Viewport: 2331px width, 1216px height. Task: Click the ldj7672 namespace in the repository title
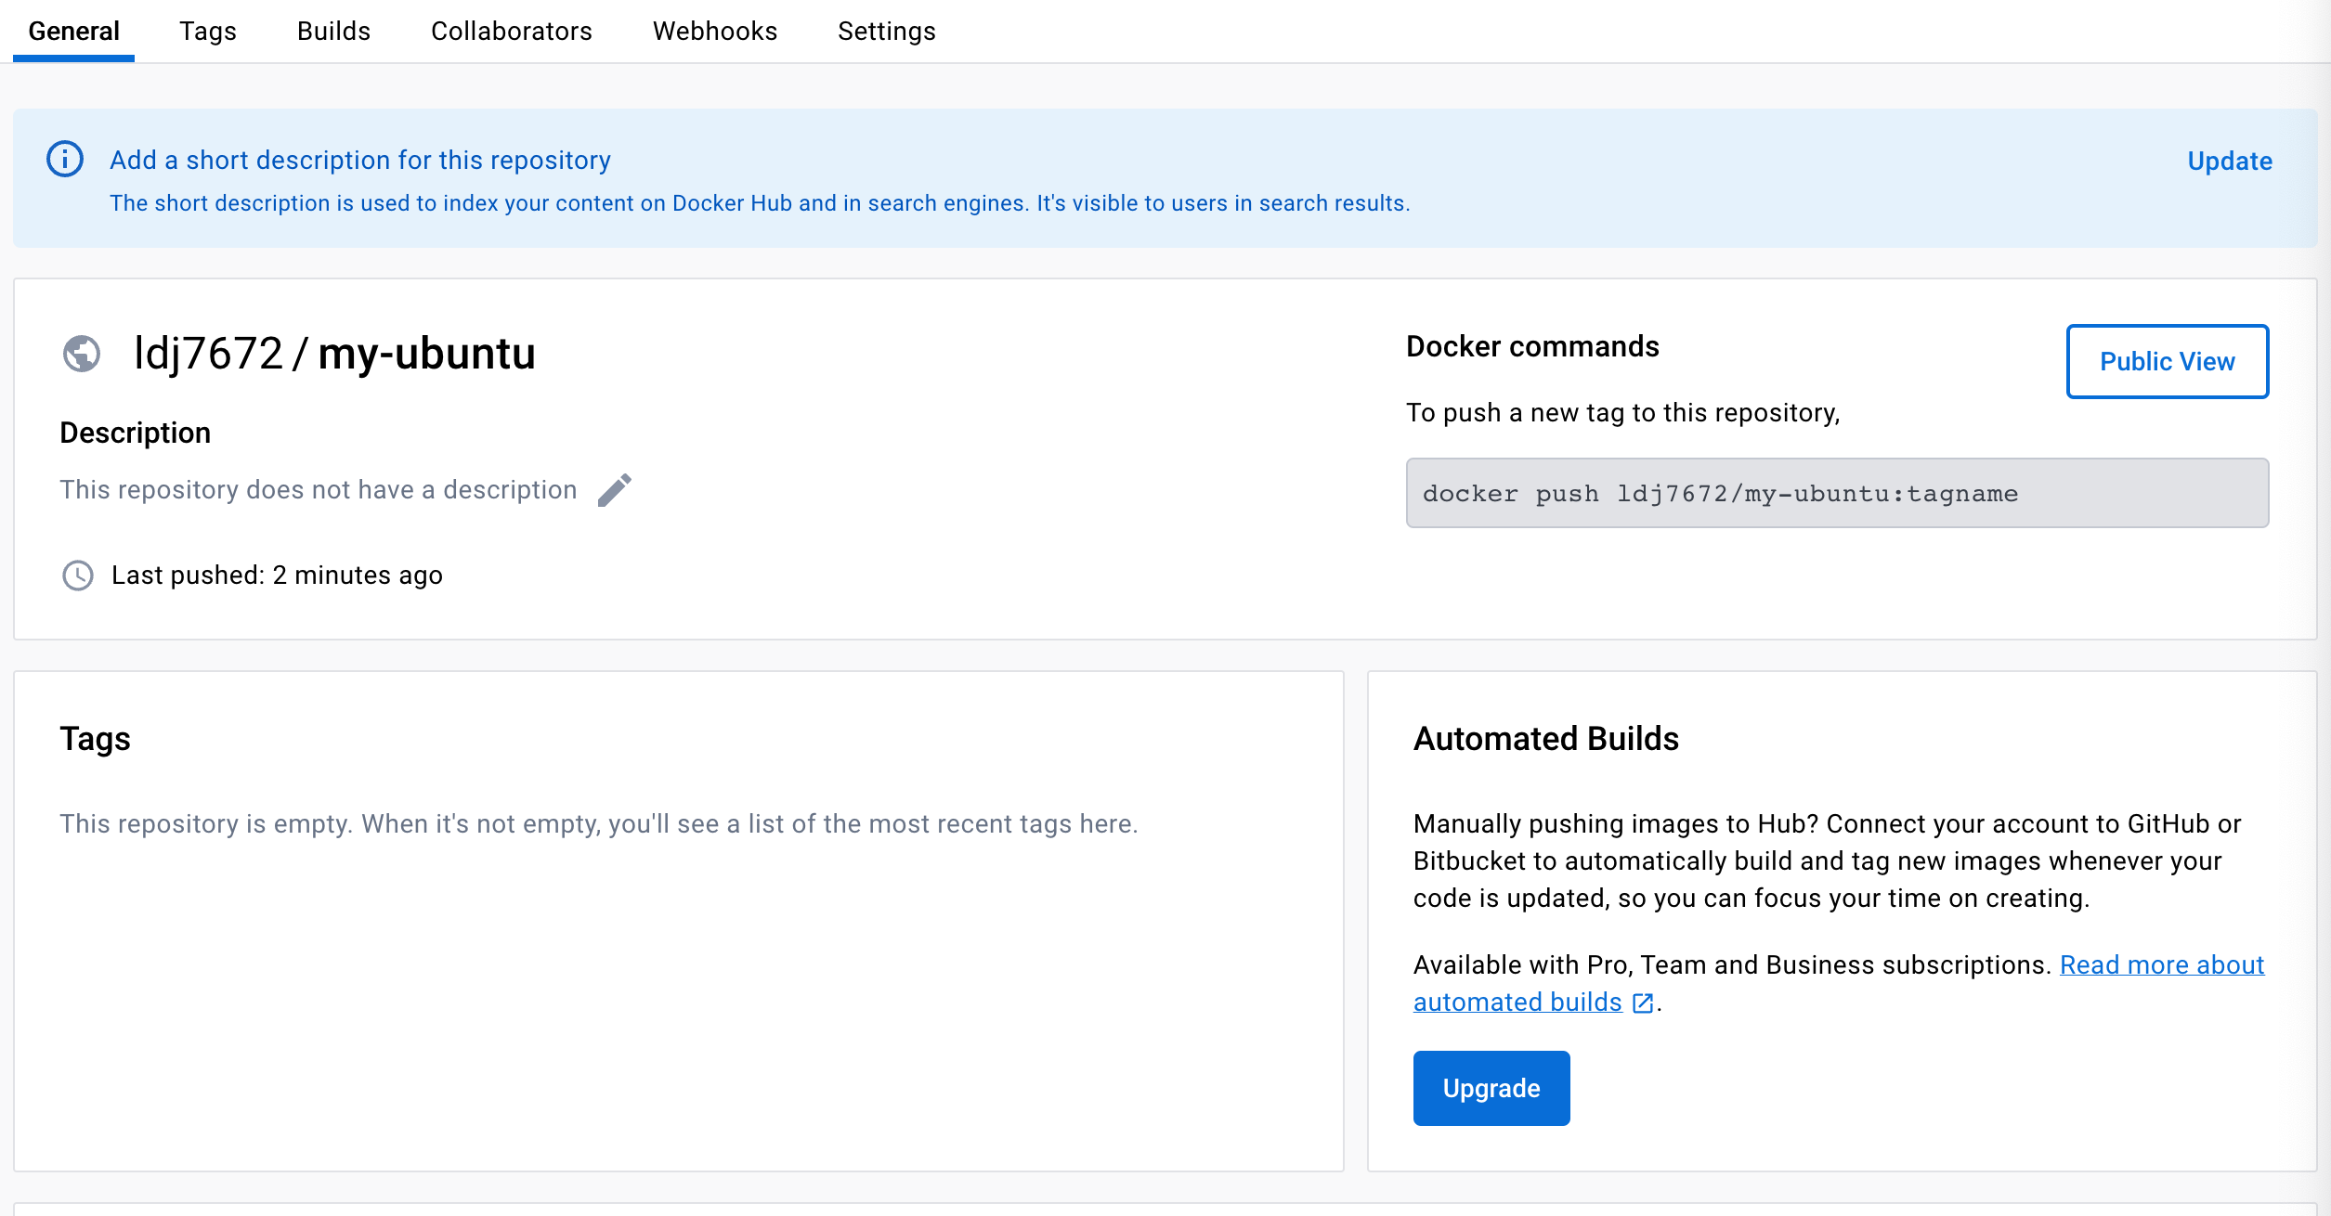[x=208, y=354]
